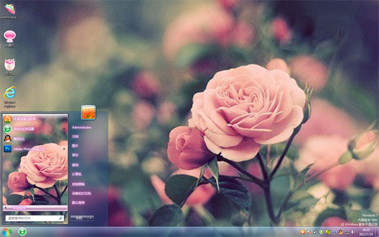Open 所有程序 all programs list

pyautogui.click(x=35, y=208)
